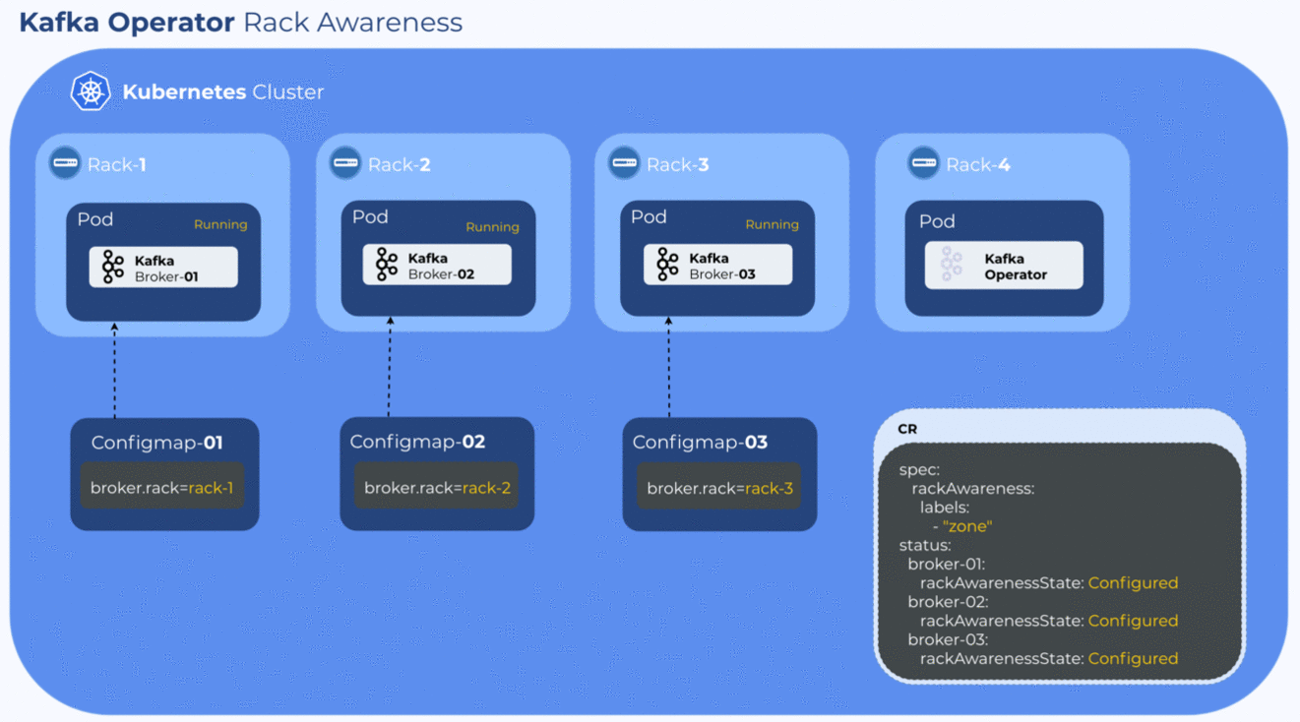Image resolution: width=1300 pixels, height=722 pixels.
Task: Toggle the Running status on Rack-3 pod
Action: 773,223
